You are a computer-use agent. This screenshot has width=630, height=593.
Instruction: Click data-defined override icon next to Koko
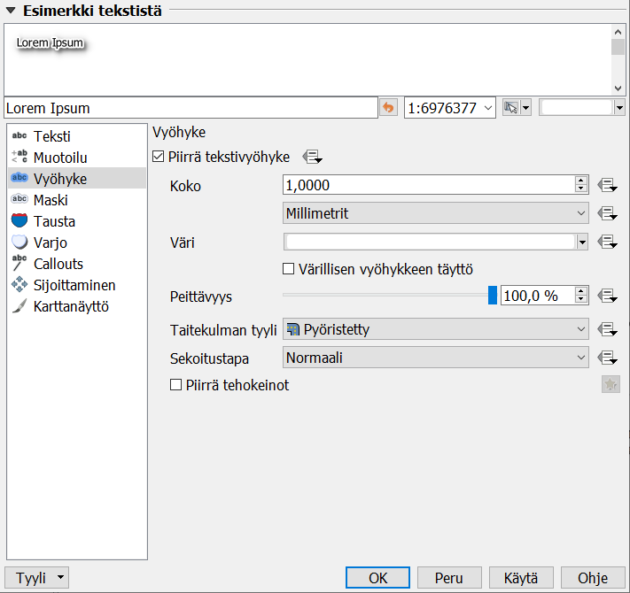[607, 185]
